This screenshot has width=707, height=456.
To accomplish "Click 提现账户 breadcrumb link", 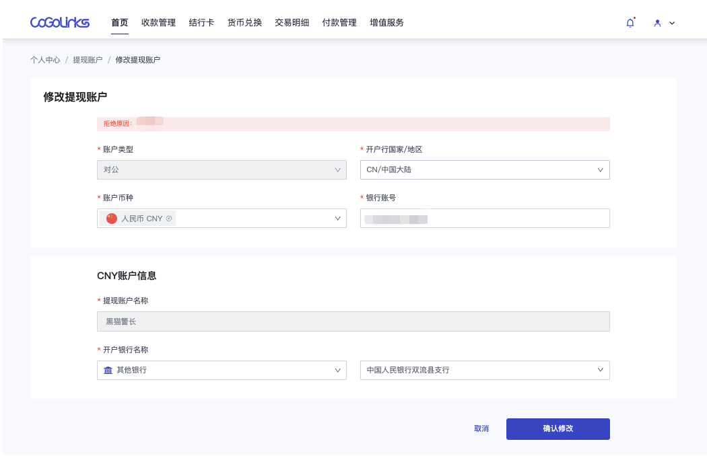I will 88,60.
